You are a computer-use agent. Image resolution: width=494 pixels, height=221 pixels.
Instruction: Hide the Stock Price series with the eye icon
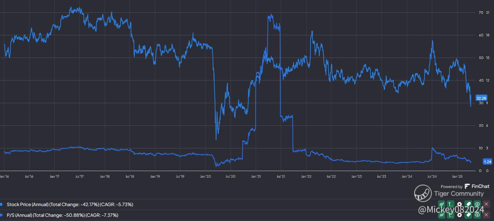477,204
